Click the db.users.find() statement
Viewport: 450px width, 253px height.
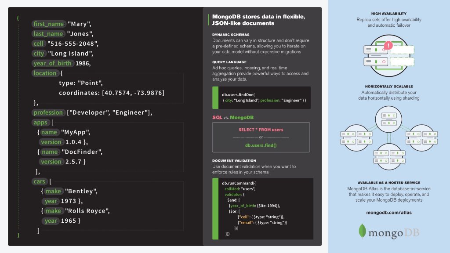(261, 145)
